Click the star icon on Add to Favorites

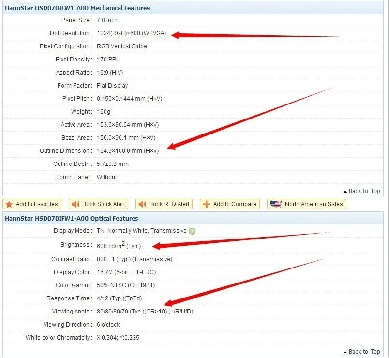(9, 204)
